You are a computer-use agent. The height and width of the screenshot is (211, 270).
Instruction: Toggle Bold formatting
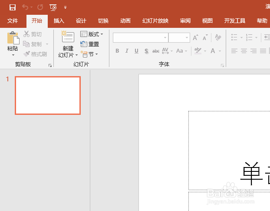[117, 51]
